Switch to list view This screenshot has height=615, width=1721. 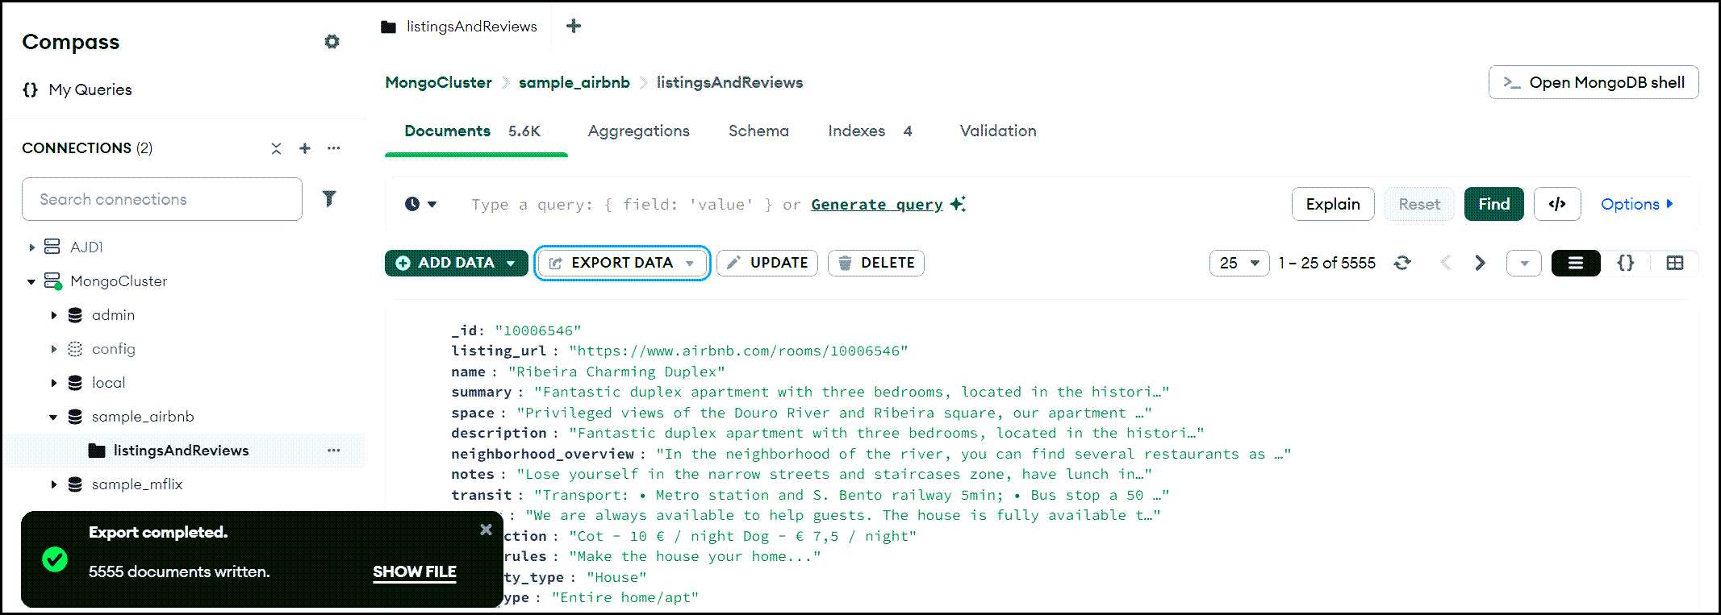[x=1576, y=263]
